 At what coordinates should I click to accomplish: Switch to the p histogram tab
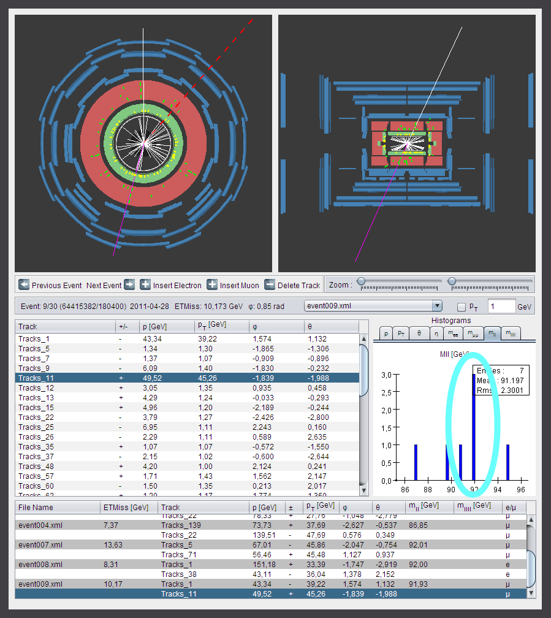click(386, 334)
